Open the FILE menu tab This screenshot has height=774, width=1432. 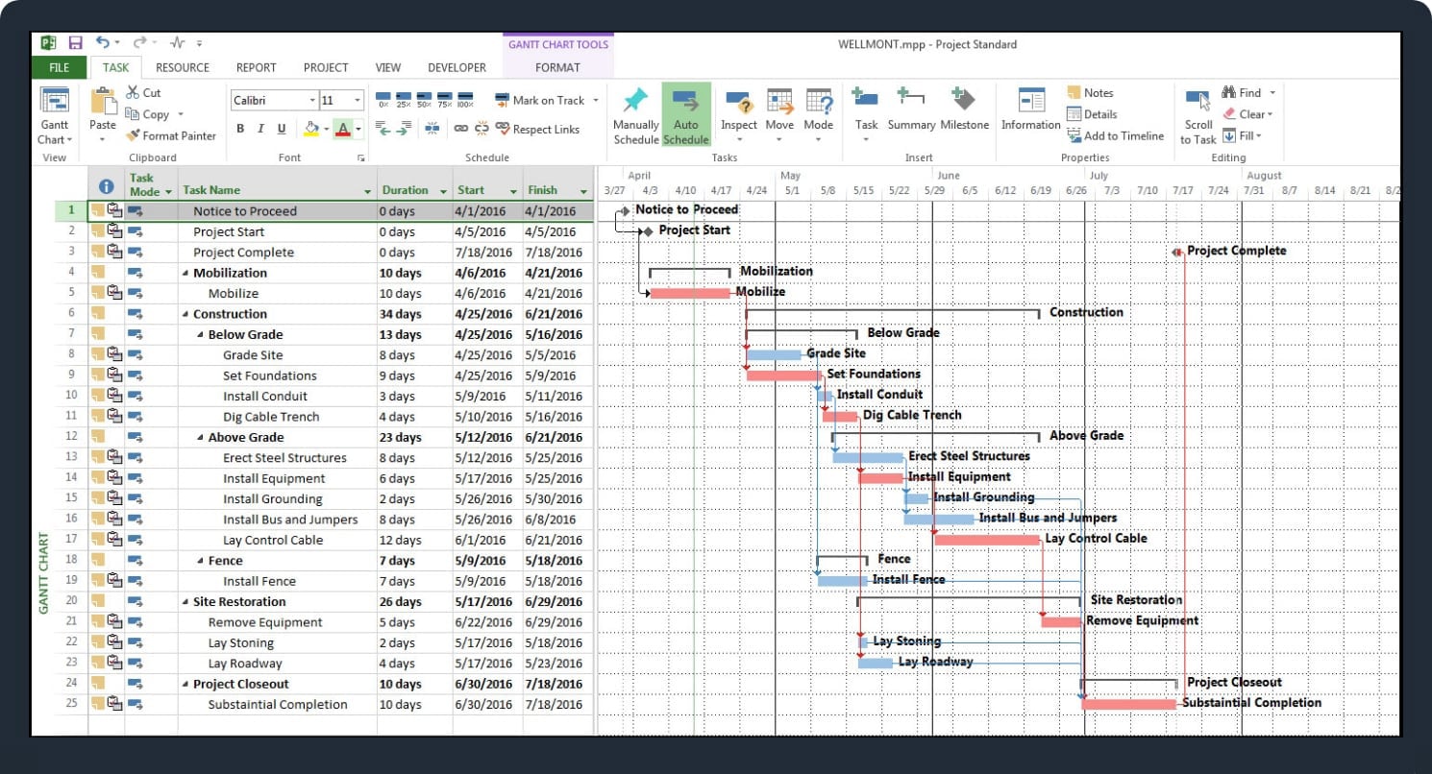(59, 67)
